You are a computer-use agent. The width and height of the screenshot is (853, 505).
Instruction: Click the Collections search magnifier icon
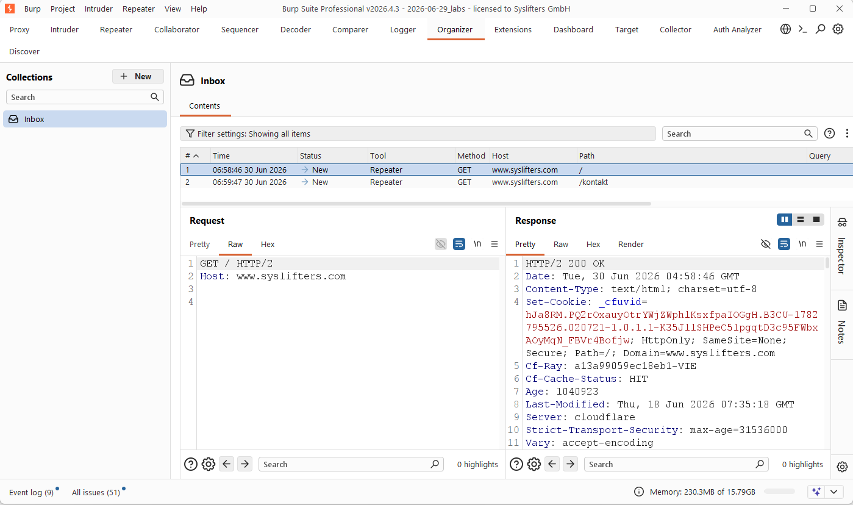[x=155, y=97]
